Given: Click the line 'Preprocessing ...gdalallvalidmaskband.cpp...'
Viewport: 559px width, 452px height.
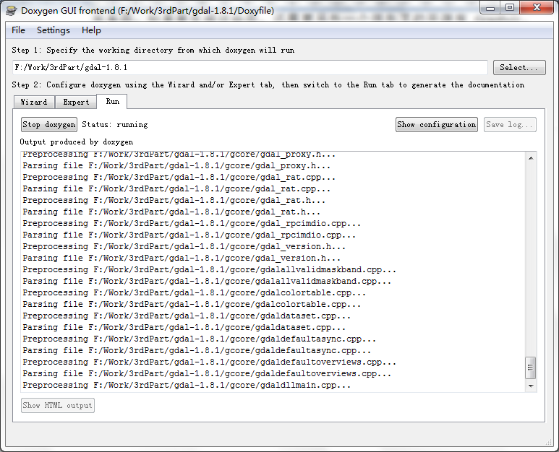Looking at the screenshot, I should pos(210,270).
